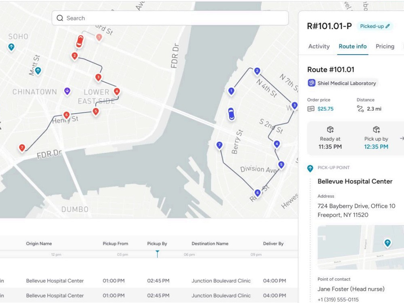Select blue route stop marker 6
The width and height of the screenshot is (404, 303).
coord(257,193)
